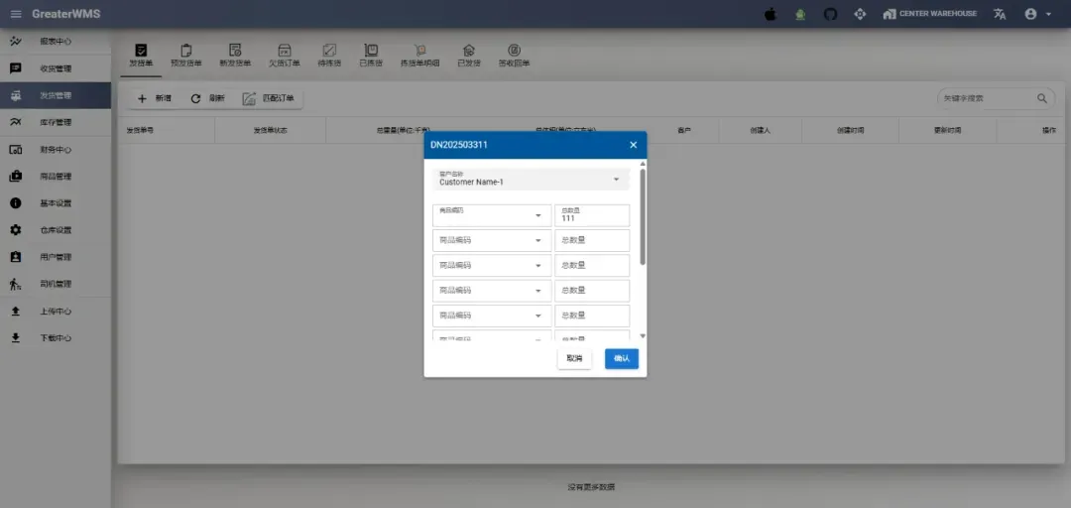This screenshot has width=1071, height=508.
Task: Click the Android download icon
Action: coord(800,14)
